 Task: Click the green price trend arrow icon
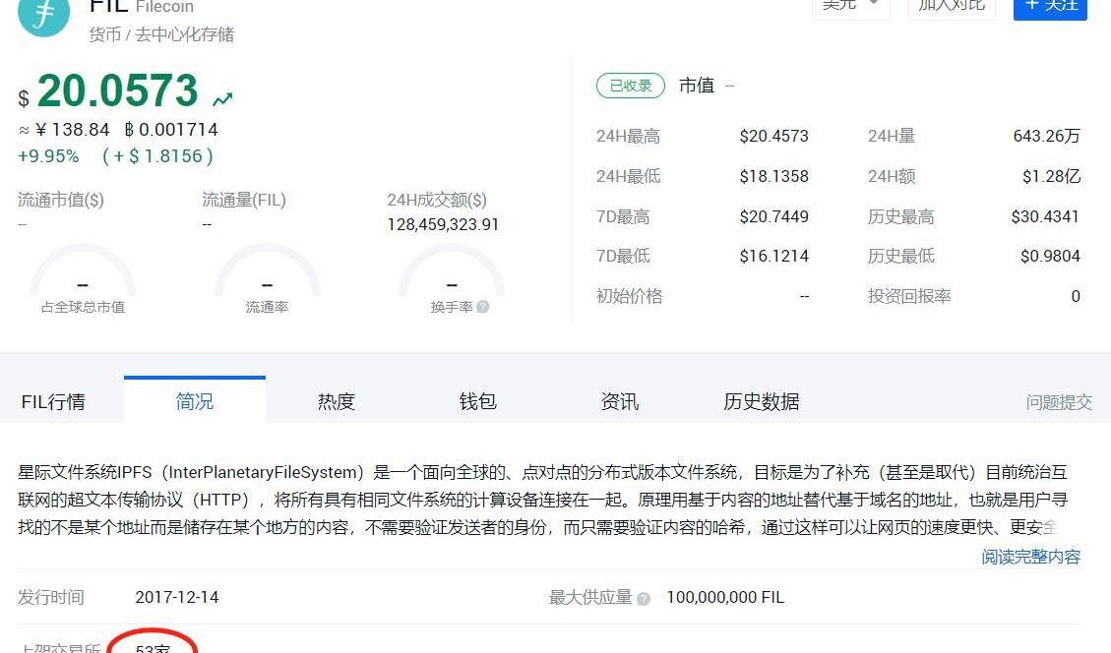coord(223,99)
